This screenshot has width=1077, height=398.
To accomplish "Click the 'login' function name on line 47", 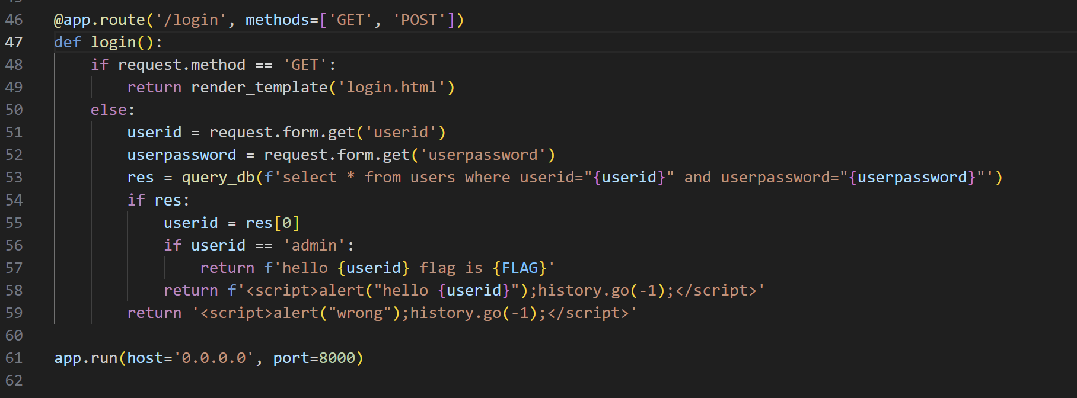I will click(113, 42).
